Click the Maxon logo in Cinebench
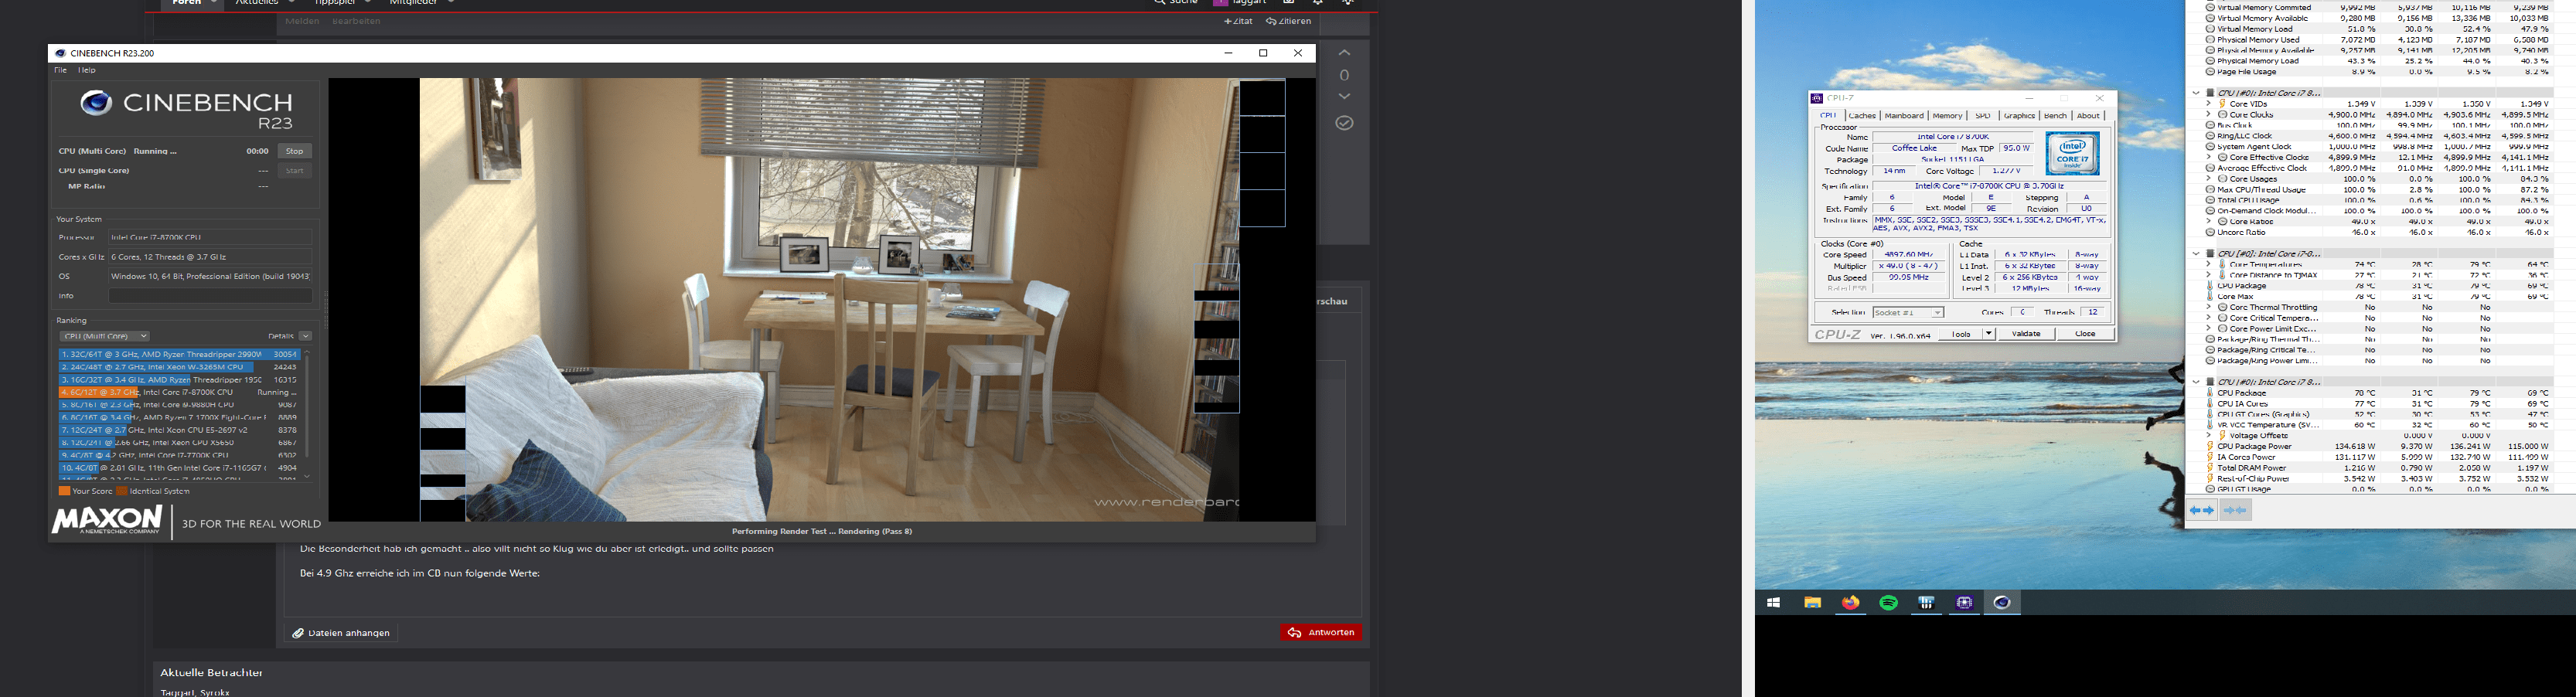2576x697 pixels. coord(106,520)
